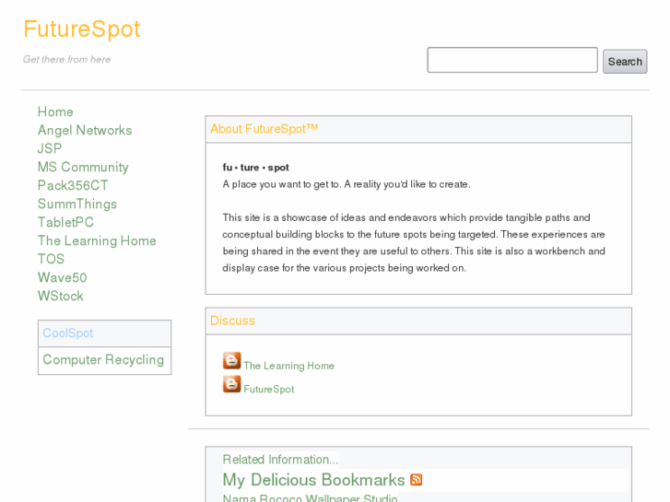The image size is (670, 502).
Task: Click the CoolSpot box heading
Action: pyautogui.click(x=68, y=333)
